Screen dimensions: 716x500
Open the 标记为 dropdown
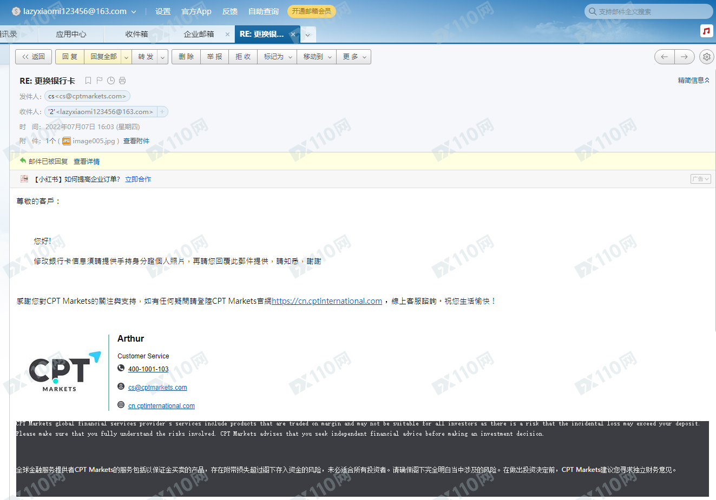[278, 57]
